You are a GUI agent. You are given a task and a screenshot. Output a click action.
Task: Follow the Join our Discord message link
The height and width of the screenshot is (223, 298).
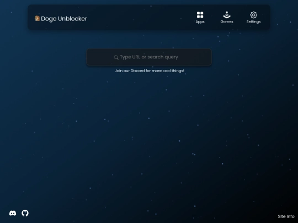click(150, 70)
